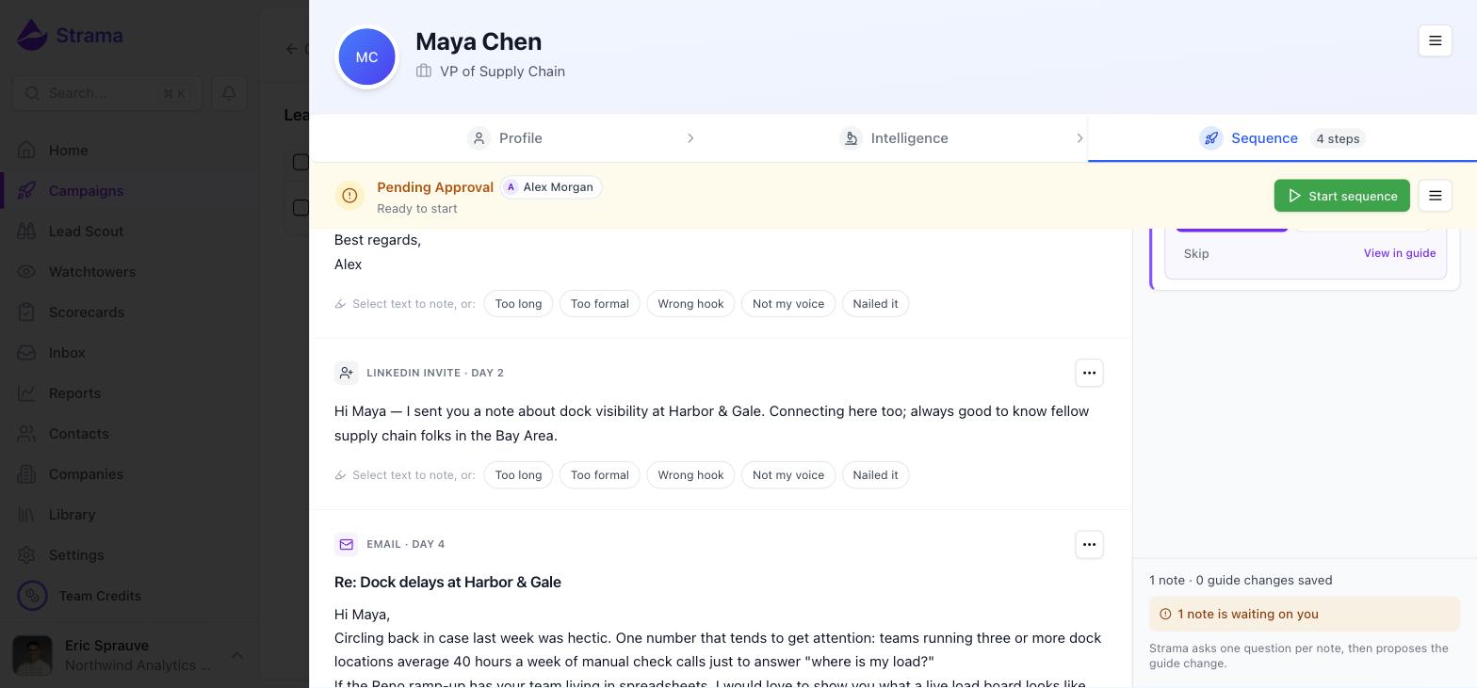1477x688 pixels.
Task: Click the Inbox tray icon
Action: pos(26,353)
